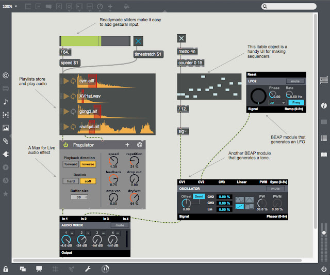Open the audio files browser in left sidebar

(6, 102)
